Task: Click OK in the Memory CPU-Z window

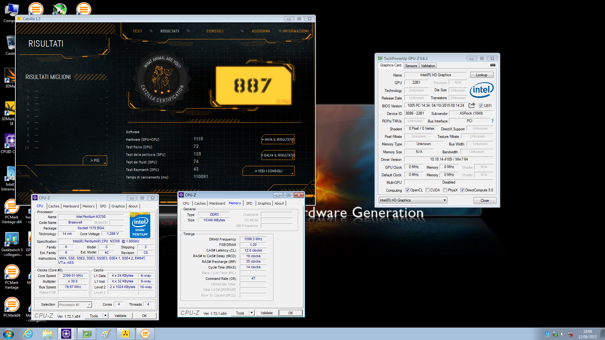Action: [291, 313]
